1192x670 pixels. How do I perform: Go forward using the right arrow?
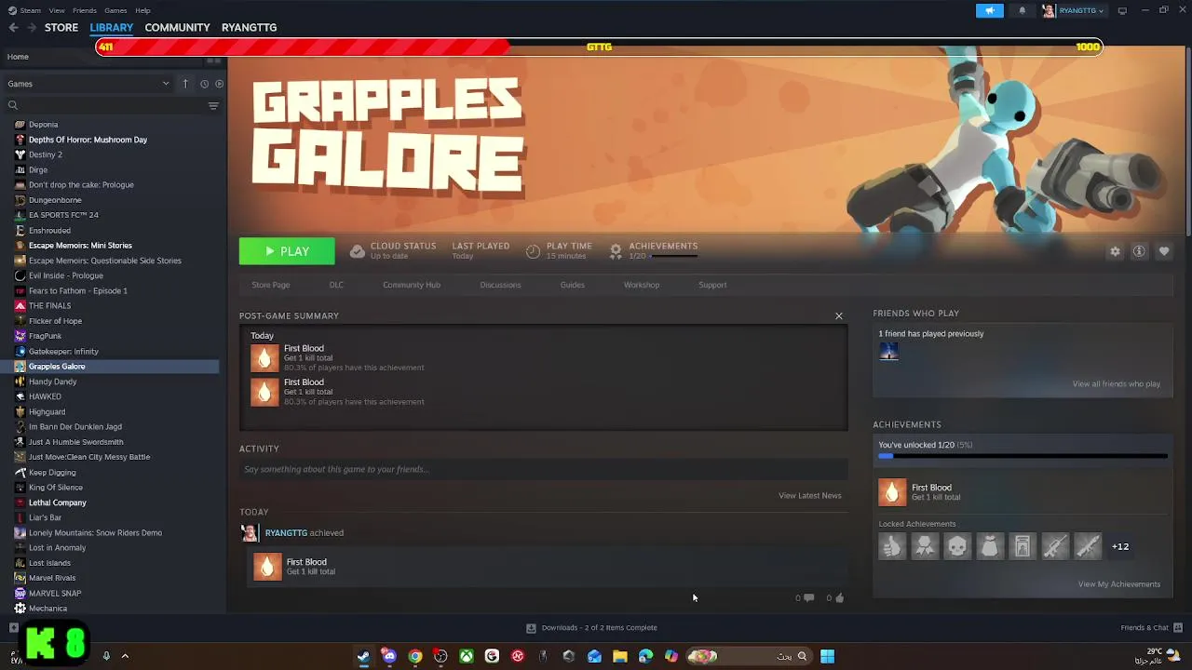point(32,27)
